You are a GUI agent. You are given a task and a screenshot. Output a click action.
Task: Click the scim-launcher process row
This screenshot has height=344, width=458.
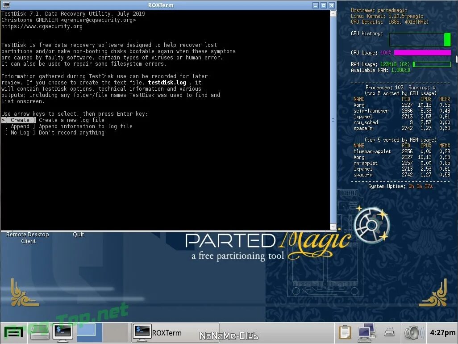402,111
